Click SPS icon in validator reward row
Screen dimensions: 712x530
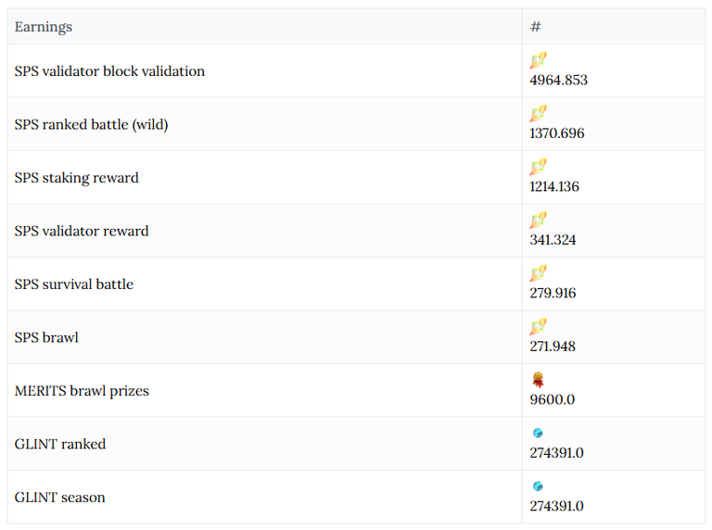click(x=538, y=221)
